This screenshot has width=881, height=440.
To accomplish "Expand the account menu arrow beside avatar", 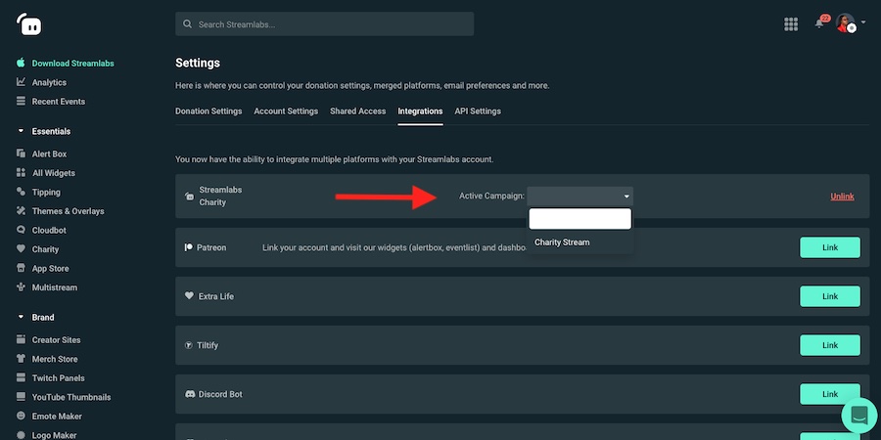I will [863, 23].
